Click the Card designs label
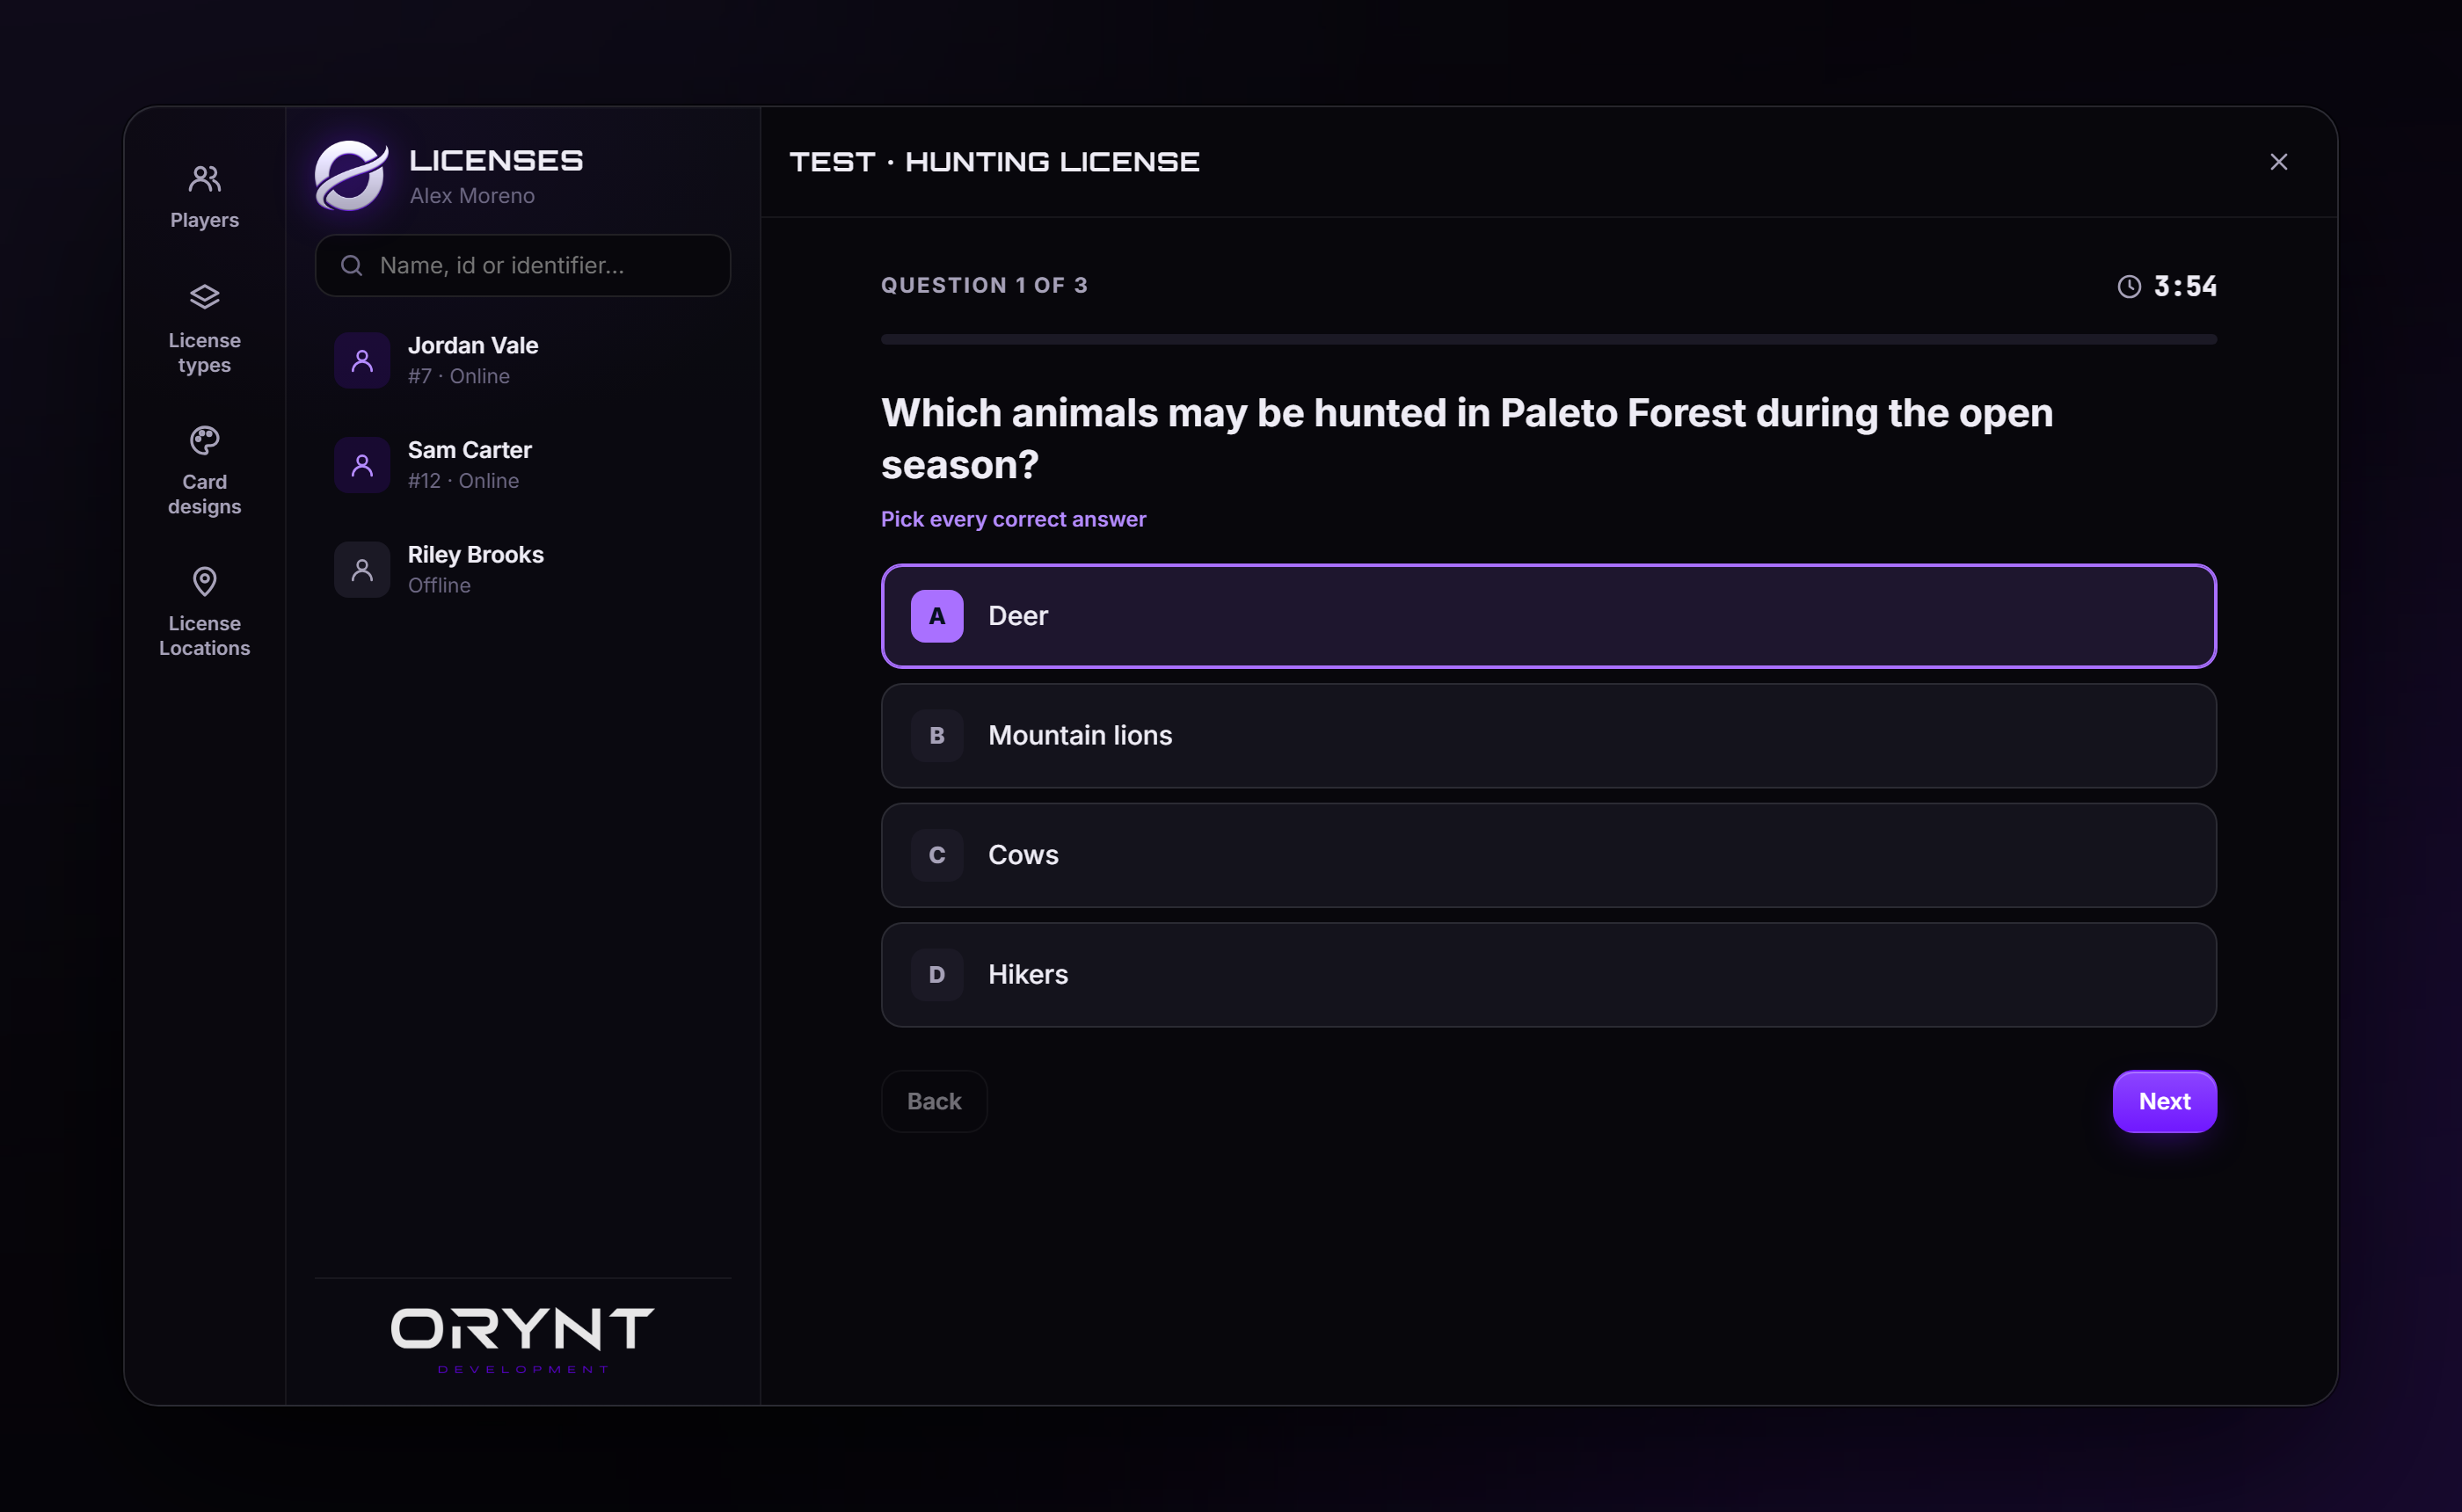 coord(204,494)
